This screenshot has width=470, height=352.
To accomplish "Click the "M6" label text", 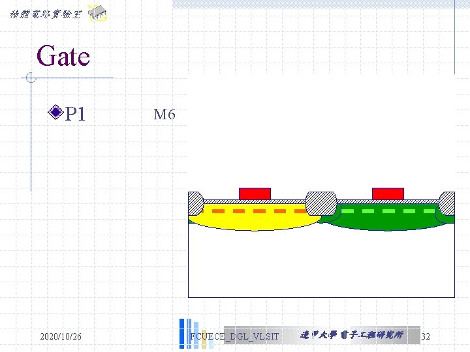I will (x=164, y=114).
